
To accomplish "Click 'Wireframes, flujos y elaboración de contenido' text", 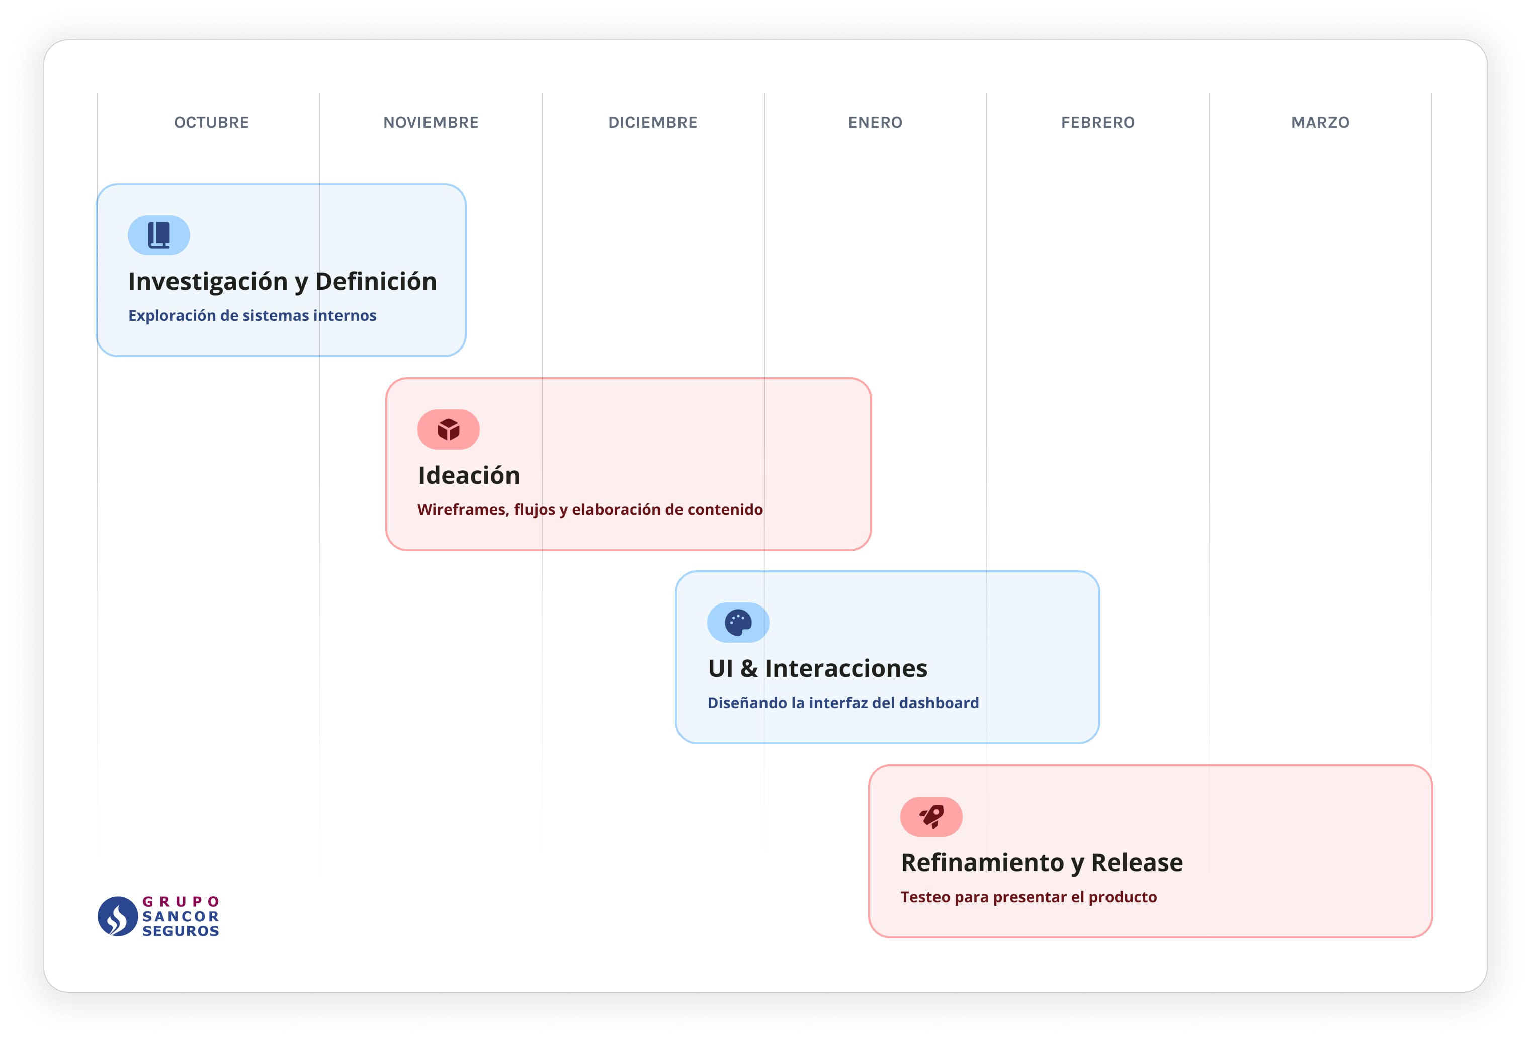I will click(589, 510).
